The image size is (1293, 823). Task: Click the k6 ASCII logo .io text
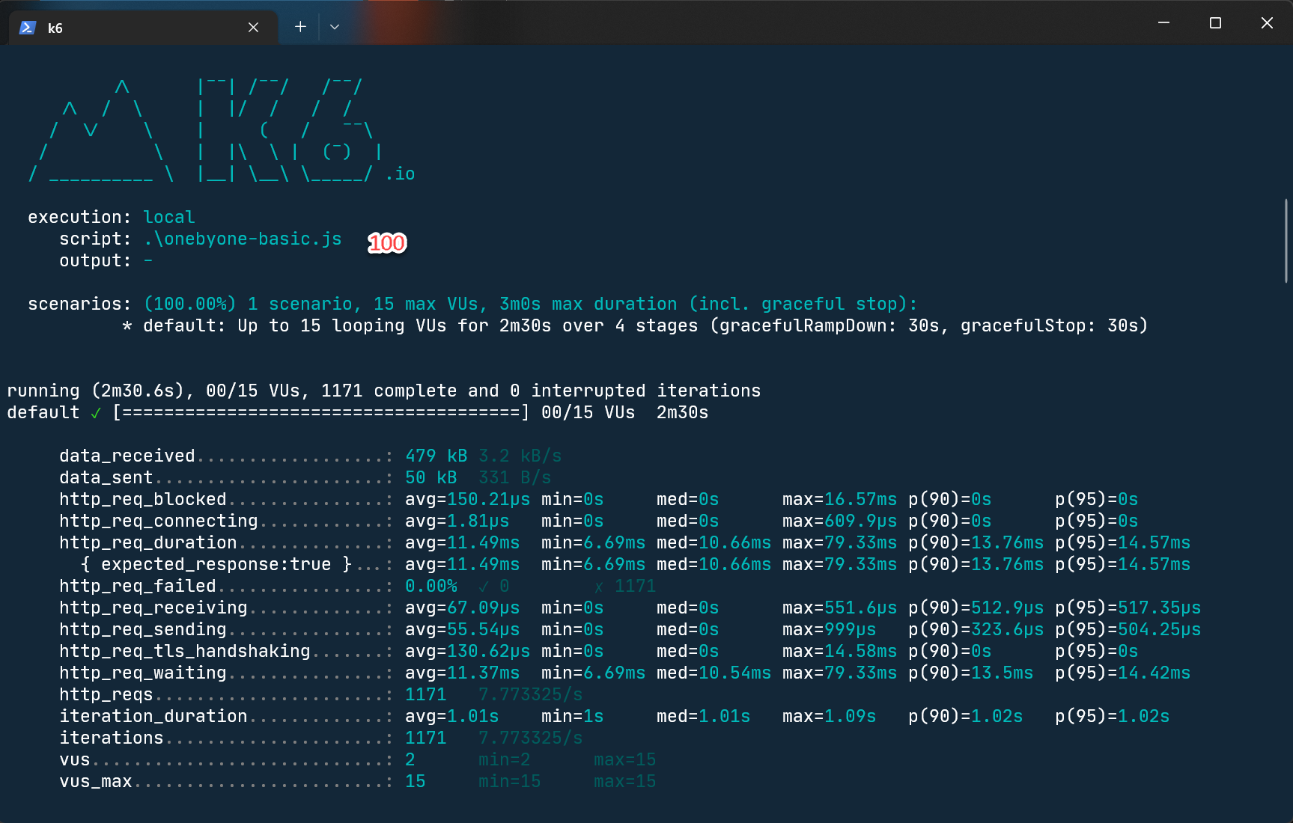pos(401,174)
